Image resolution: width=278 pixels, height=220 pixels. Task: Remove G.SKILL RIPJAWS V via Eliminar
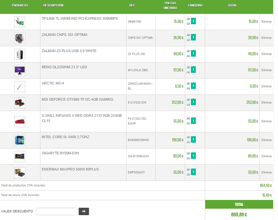point(267,121)
